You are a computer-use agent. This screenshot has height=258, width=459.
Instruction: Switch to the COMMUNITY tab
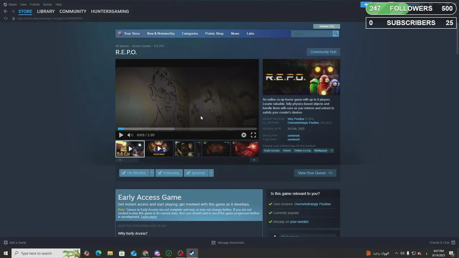click(73, 11)
